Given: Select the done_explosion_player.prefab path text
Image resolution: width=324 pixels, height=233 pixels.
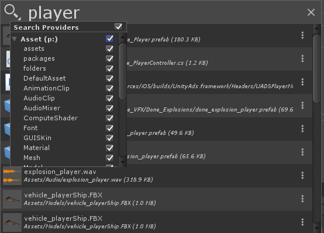Looking at the screenshot, I should pos(210,109).
